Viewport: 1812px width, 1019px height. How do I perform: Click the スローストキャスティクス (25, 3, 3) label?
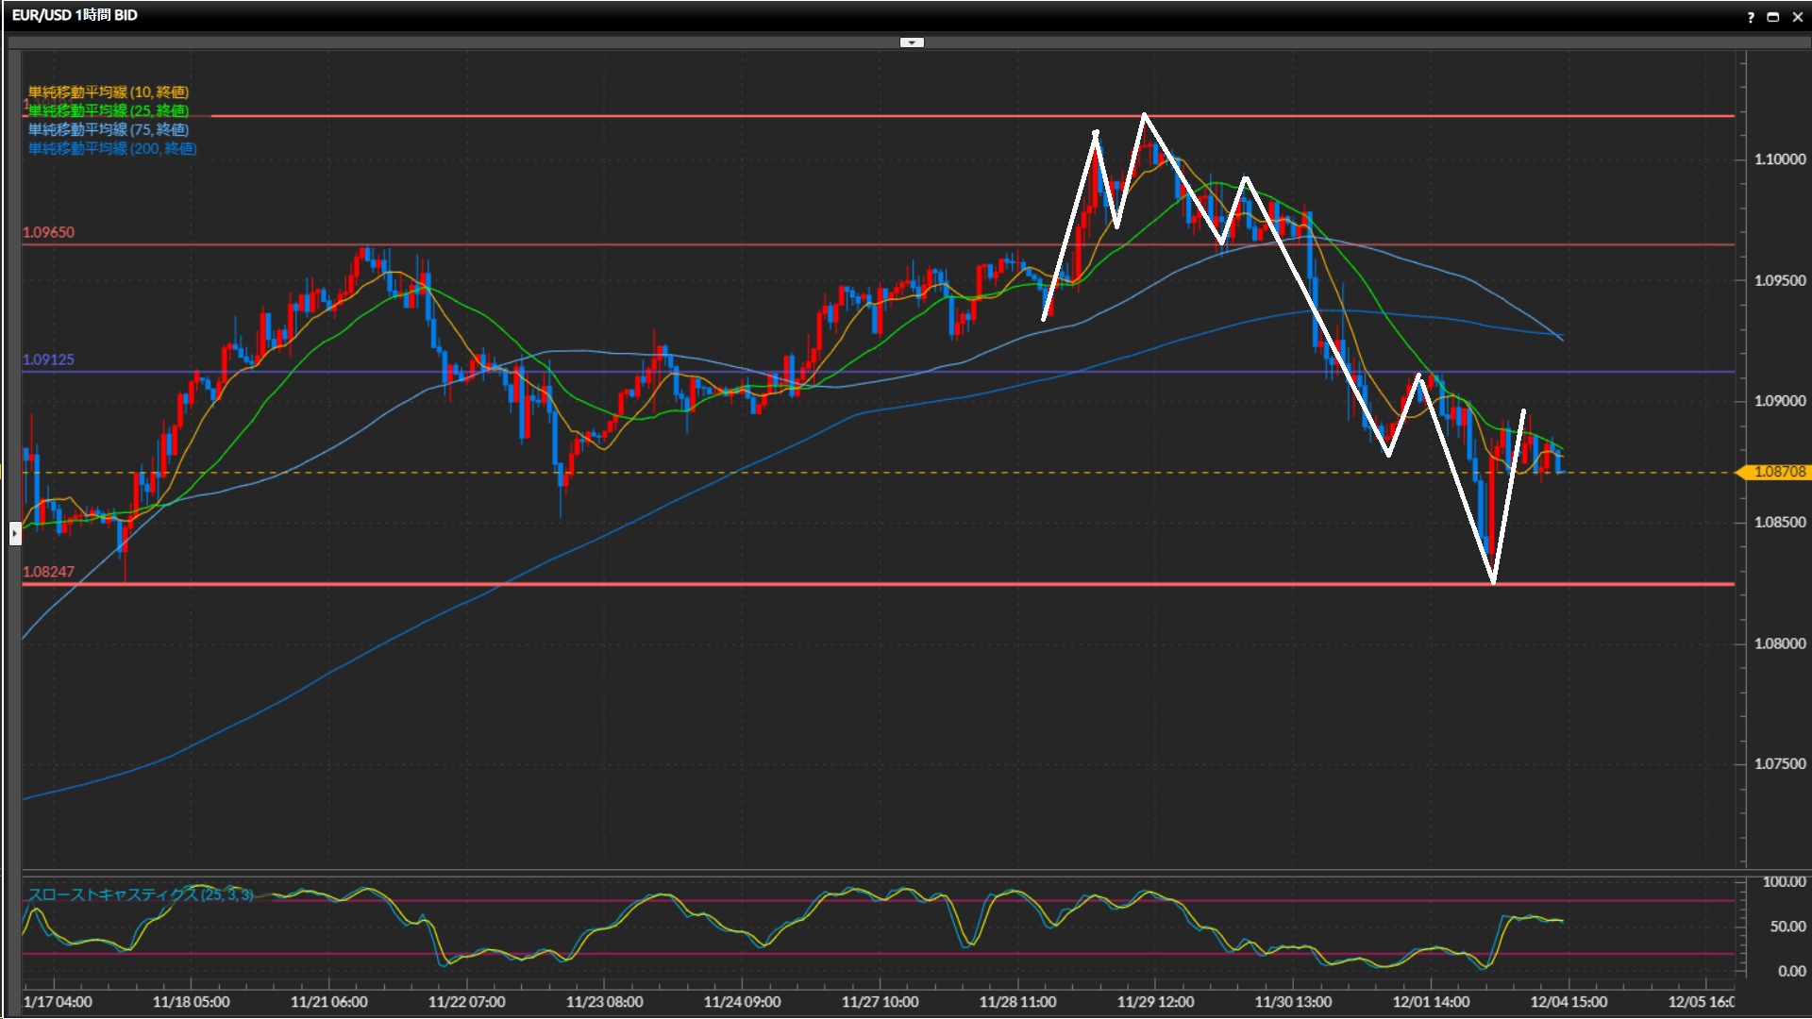[x=140, y=894]
